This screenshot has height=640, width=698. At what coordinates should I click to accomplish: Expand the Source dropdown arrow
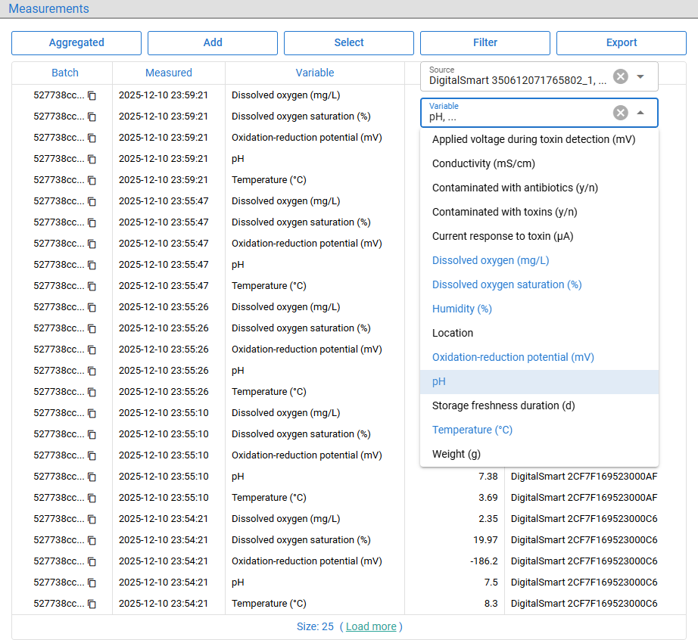(640, 76)
